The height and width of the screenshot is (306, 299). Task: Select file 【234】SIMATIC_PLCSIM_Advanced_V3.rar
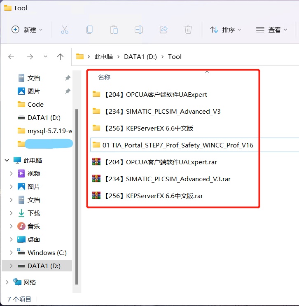click(161, 179)
